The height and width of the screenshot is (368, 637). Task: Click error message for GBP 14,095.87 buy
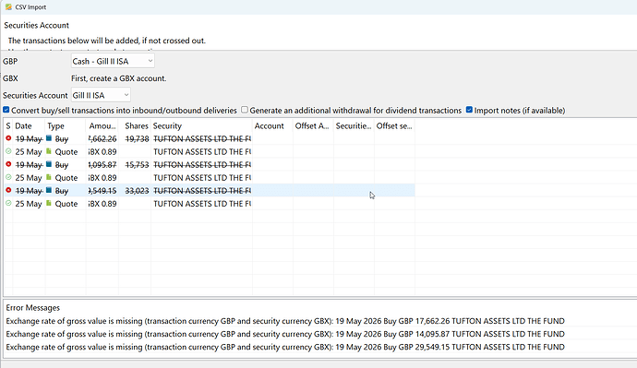tap(285, 334)
